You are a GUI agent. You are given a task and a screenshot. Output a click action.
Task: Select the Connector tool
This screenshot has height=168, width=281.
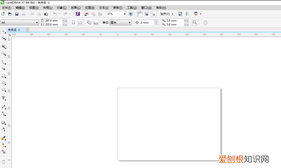click(3, 114)
